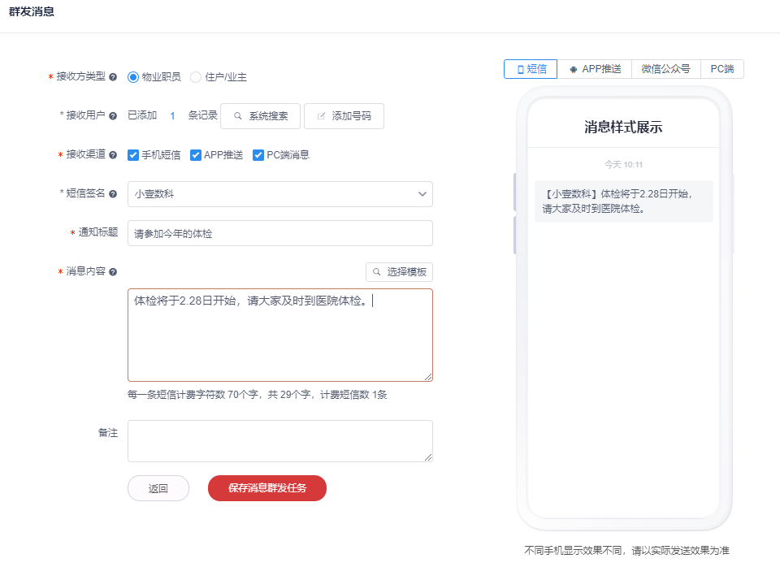Click the Android icon on APP推送 tab
Screen dimensions: 780x567
pyautogui.click(x=573, y=69)
